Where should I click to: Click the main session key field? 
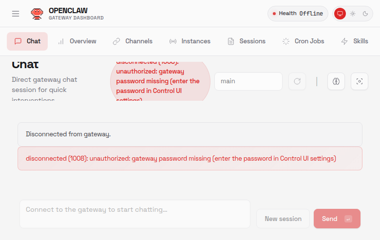tap(248, 81)
